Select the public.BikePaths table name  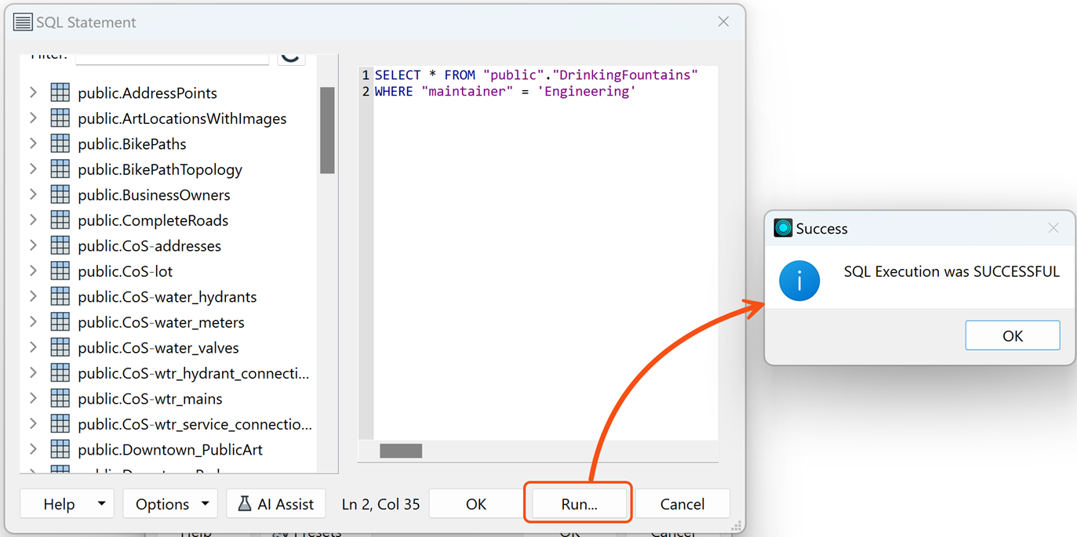(x=132, y=143)
